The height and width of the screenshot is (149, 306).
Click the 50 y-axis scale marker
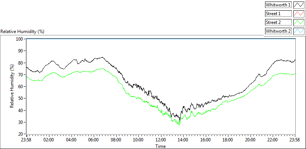tap(21, 98)
